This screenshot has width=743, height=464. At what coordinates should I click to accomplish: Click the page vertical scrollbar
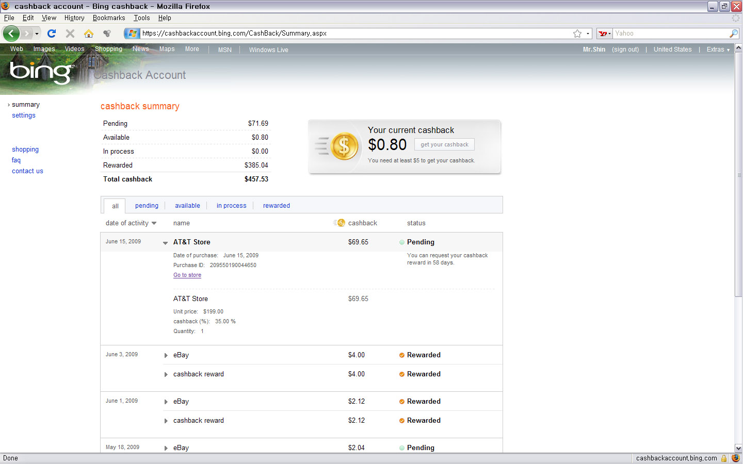(x=738, y=174)
